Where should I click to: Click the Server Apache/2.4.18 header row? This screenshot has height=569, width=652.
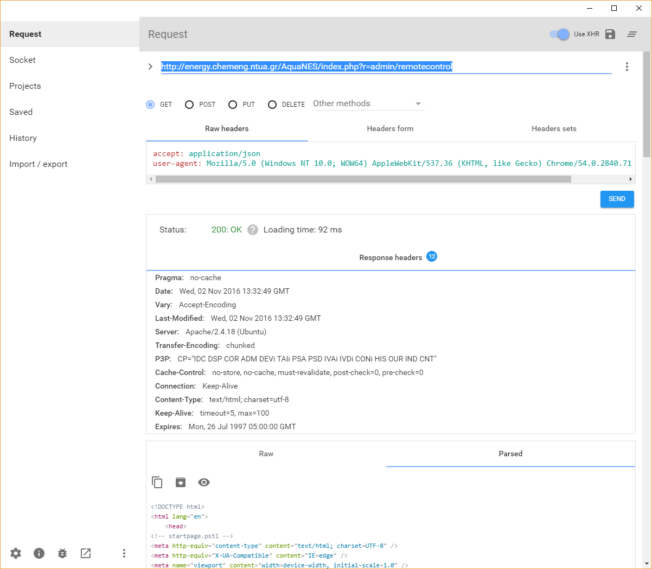(211, 332)
